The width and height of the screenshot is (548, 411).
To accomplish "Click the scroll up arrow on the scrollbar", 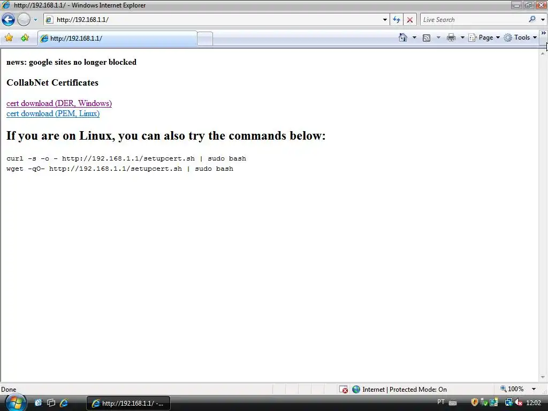I will click(543, 53).
